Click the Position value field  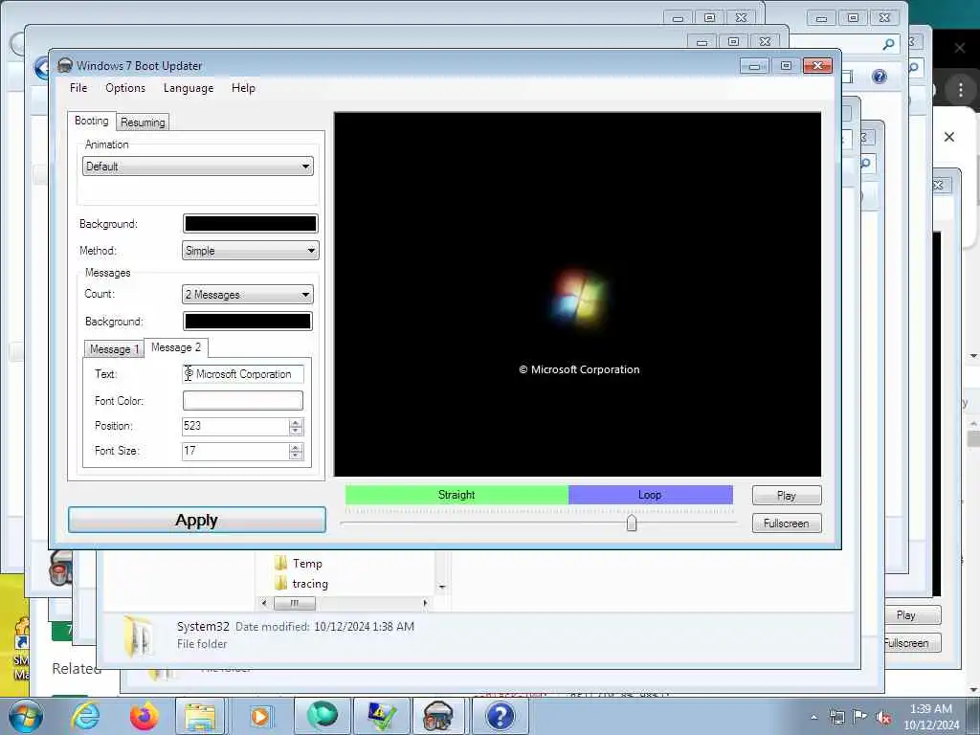tap(235, 426)
